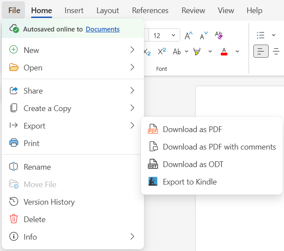Image resolution: width=284 pixels, height=251 pixels.
Task: Choose Download as PDF with comments
Action: (x=211, y=146)
